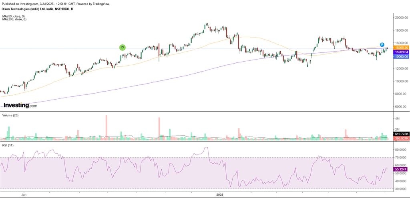The width and height of the screenshot is (410, 198).
Task: Click the 16000.00 price axis label
Action: tap(400, 43)
